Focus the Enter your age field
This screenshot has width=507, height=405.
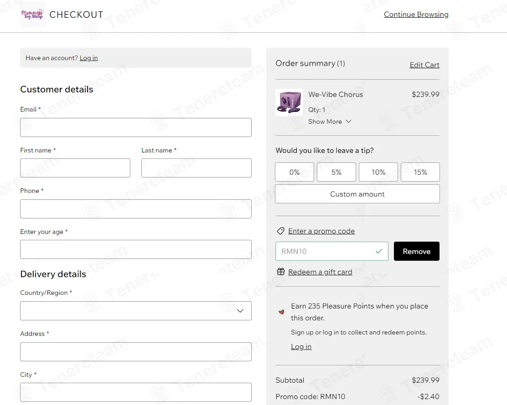tap(136, 249)
